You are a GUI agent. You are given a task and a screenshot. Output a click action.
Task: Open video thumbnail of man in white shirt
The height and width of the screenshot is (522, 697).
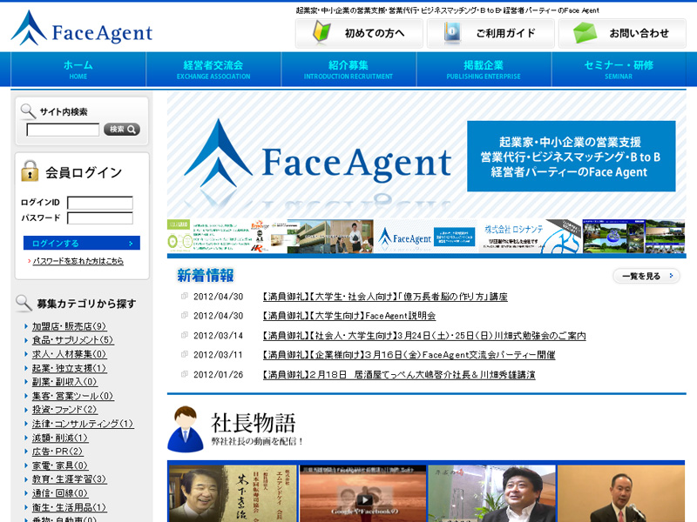click(491, 493)
